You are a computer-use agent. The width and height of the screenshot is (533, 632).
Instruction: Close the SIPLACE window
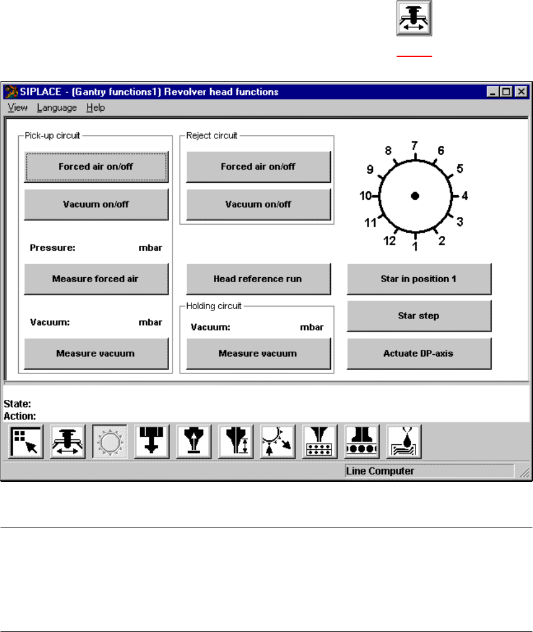[x=521, y=92]
